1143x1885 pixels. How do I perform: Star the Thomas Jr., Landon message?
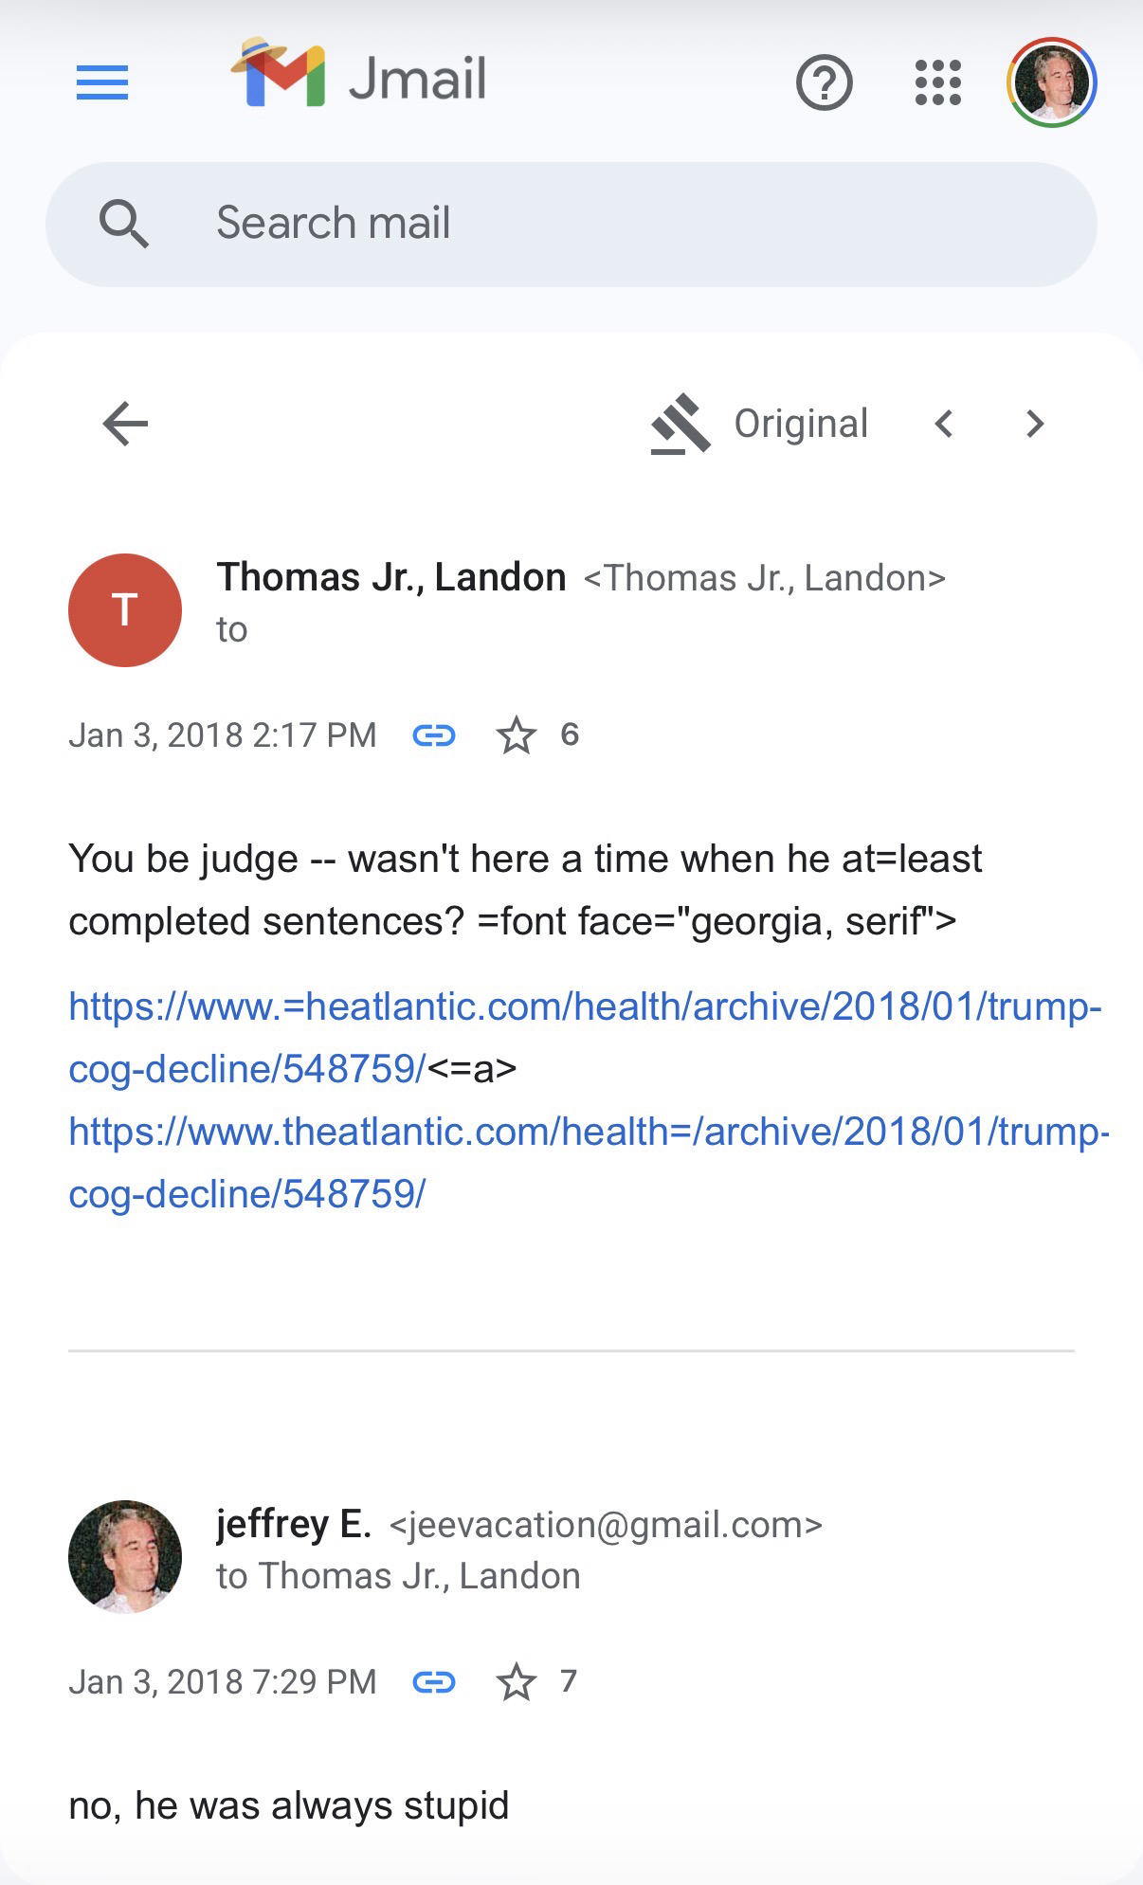coord(517,735)
